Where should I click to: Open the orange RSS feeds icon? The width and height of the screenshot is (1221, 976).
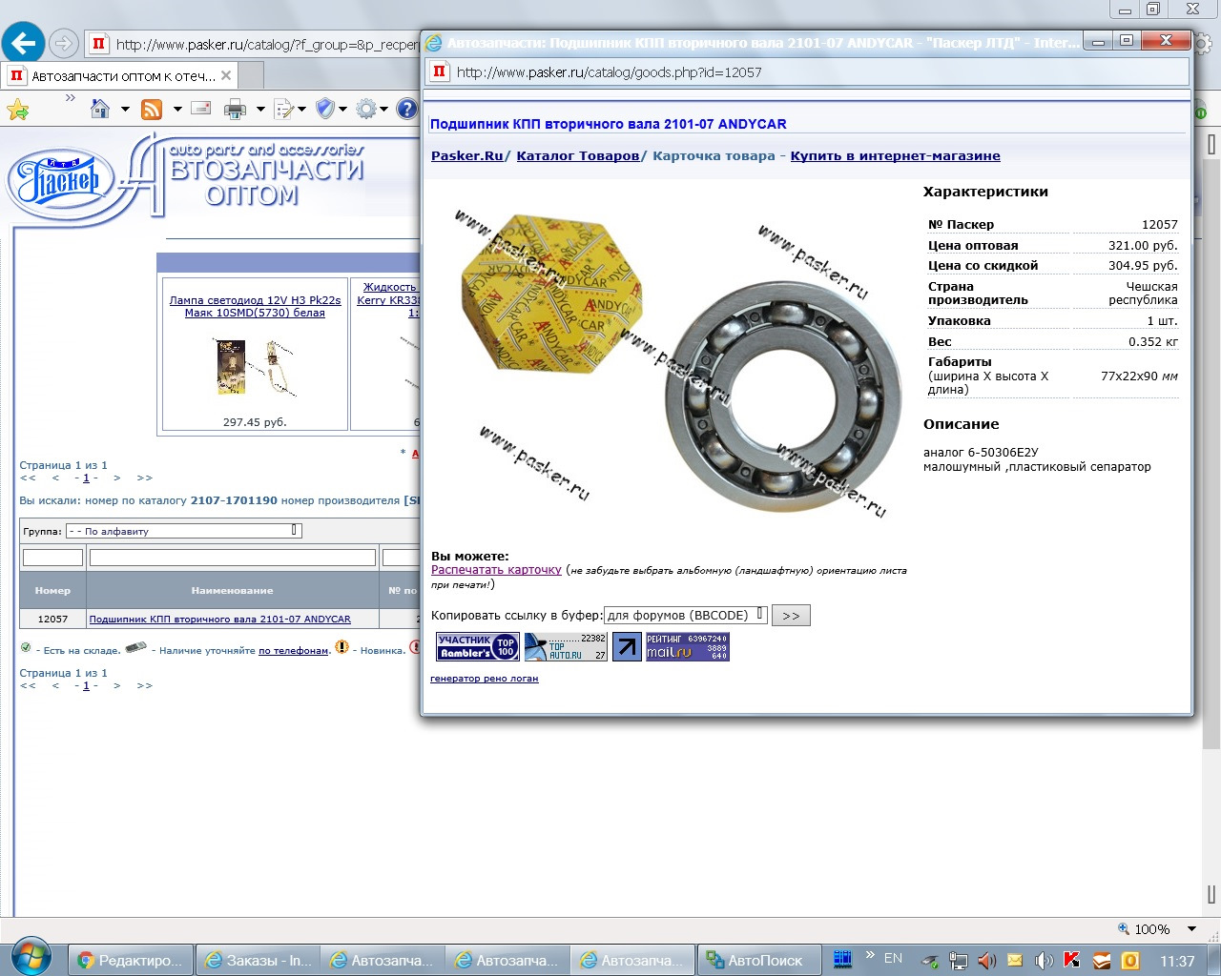click(x=152, y=110)
